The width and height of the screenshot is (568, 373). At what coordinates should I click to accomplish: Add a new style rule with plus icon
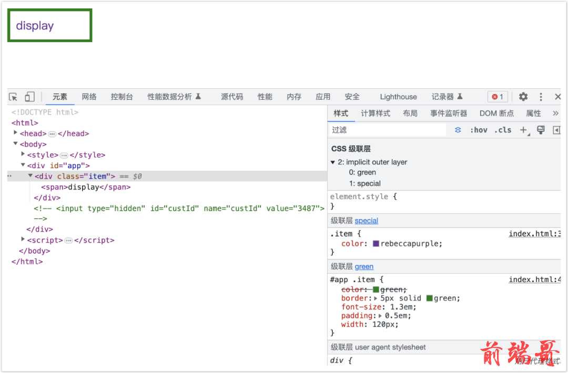[x=523, y=130]
